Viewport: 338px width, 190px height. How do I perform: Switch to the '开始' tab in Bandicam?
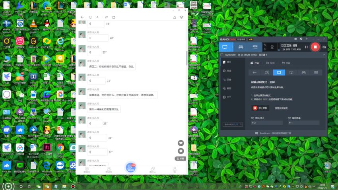[x=254, y=63]
